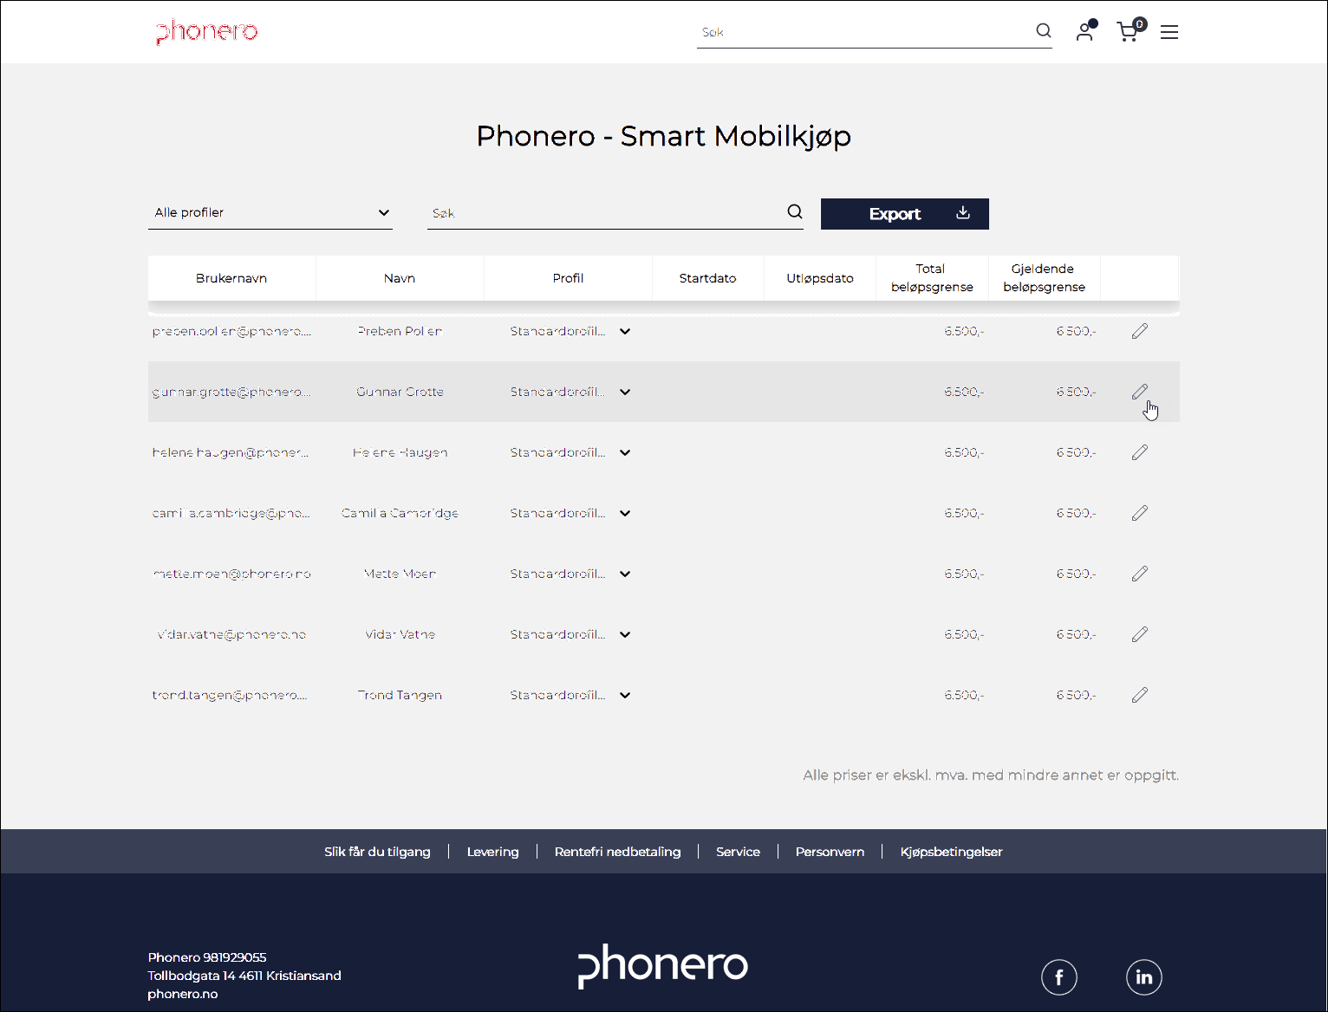
Task: Click the footer Phonero logo
Action: pyautogui.click(x=663, y=966)
